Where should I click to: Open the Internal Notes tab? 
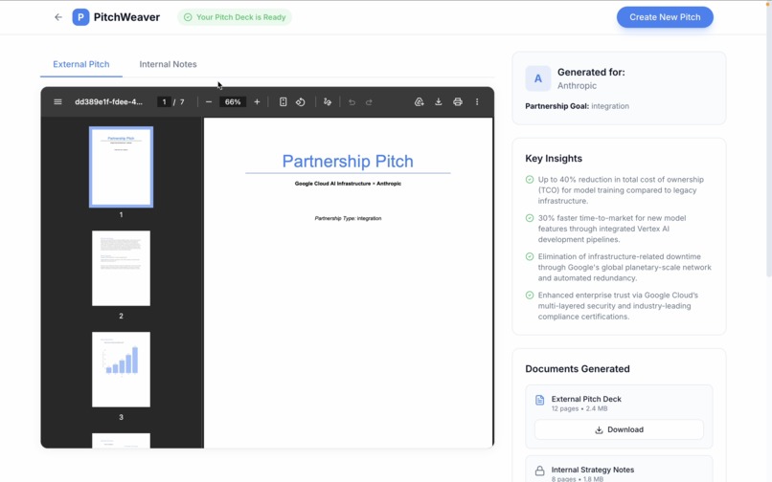[168, 64]
